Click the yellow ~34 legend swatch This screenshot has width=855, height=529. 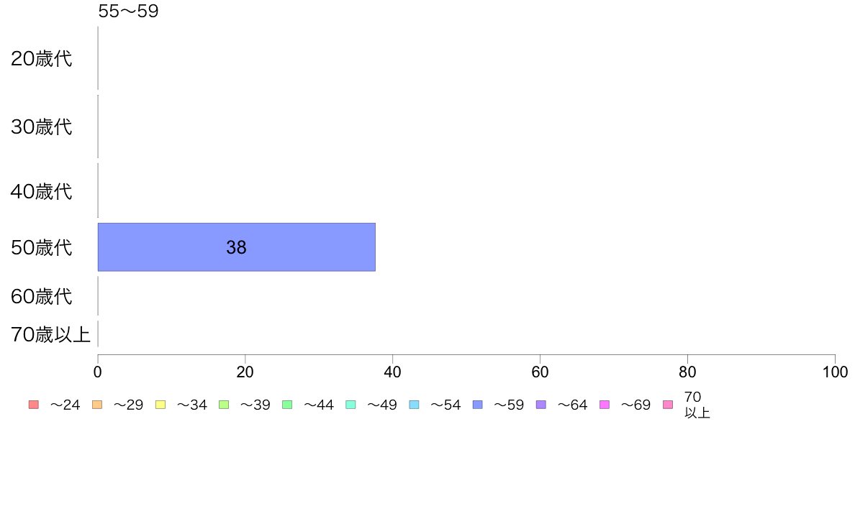160,405
